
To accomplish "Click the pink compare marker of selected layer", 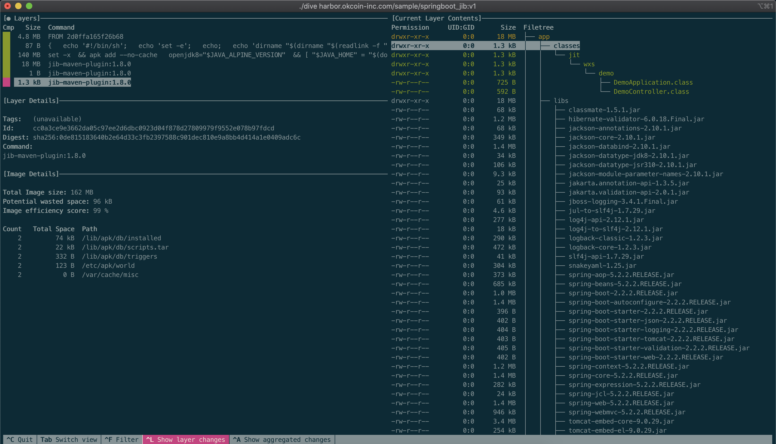I will pyautogui.click(x=6, y=82).
